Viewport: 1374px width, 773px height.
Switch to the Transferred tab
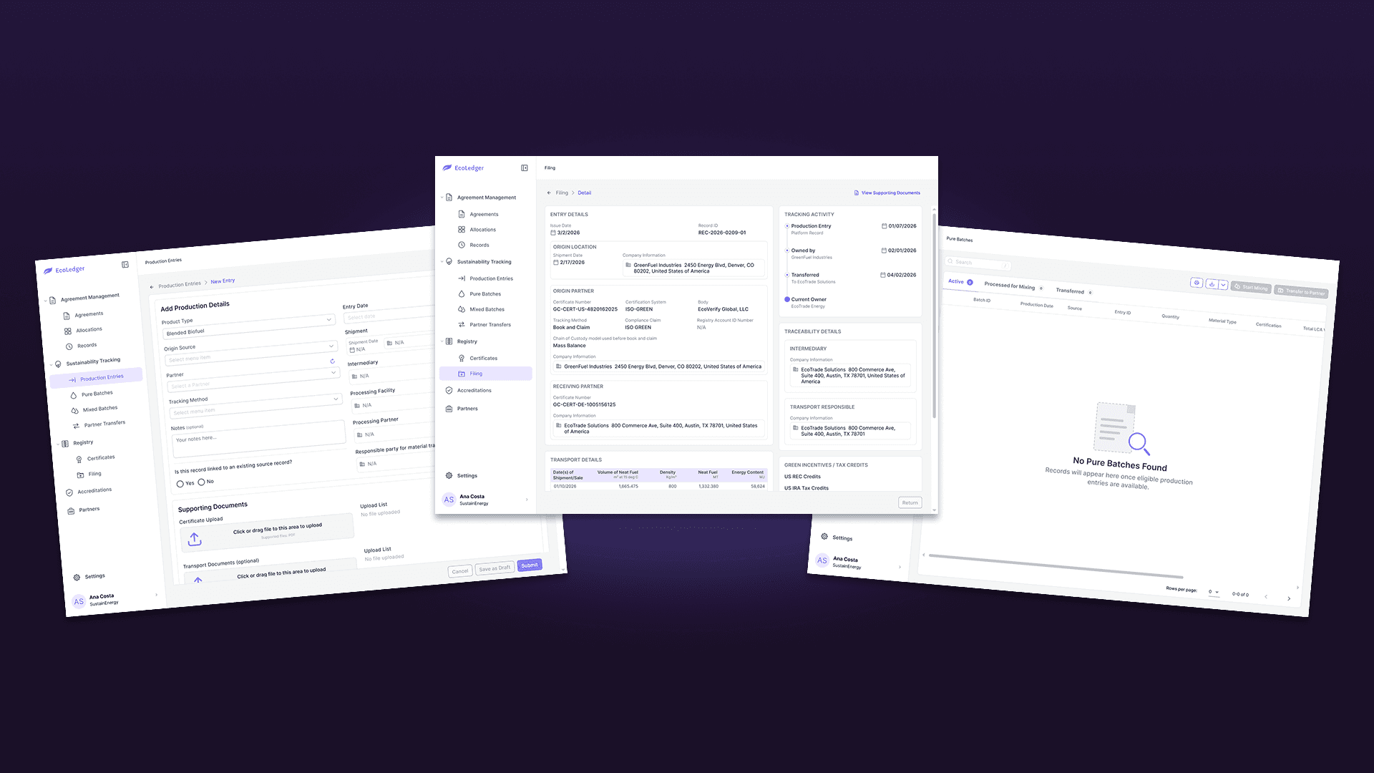1073,291
